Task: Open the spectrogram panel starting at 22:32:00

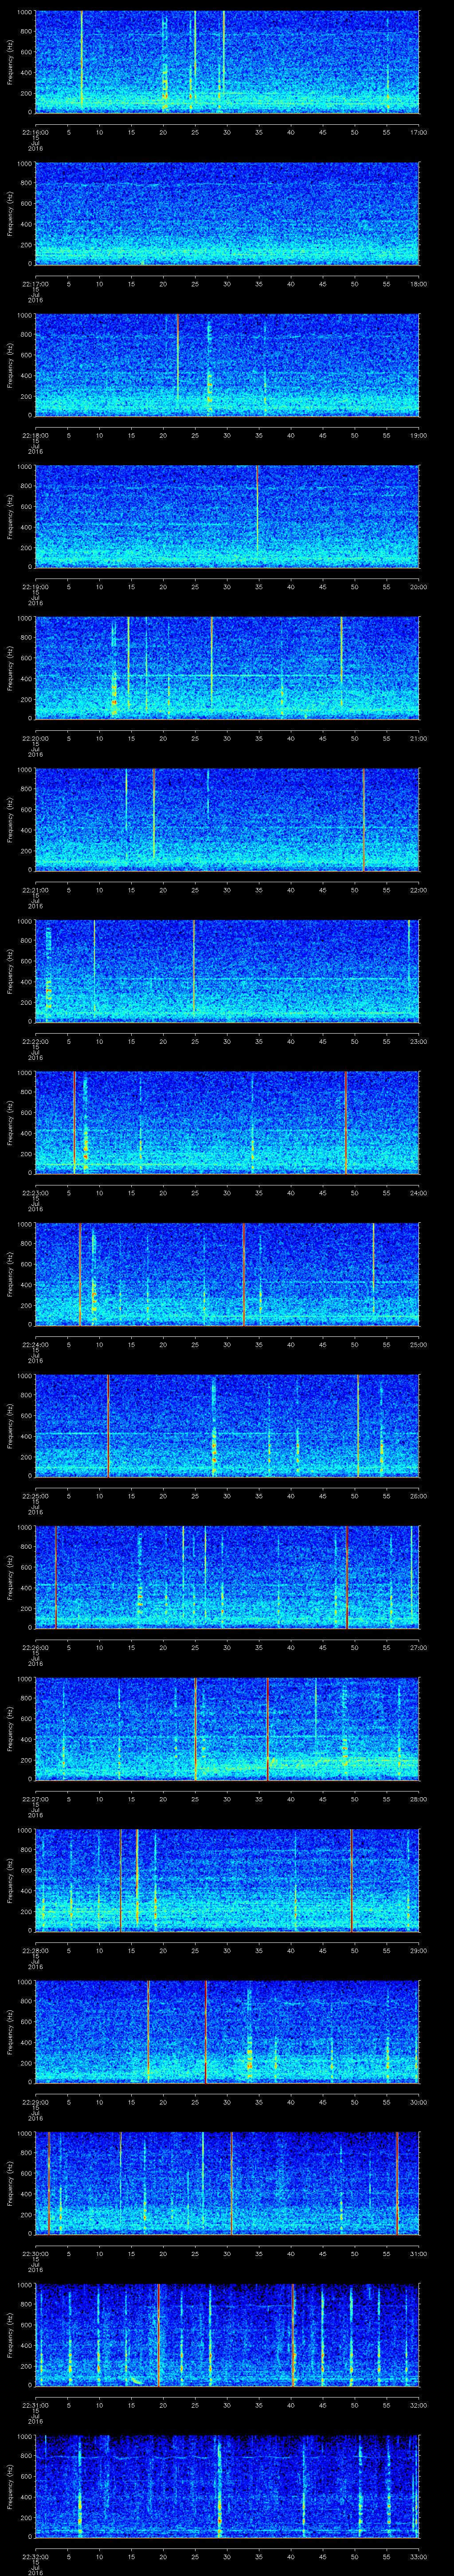Action: pyautogui.click(x=227, y=2487)
